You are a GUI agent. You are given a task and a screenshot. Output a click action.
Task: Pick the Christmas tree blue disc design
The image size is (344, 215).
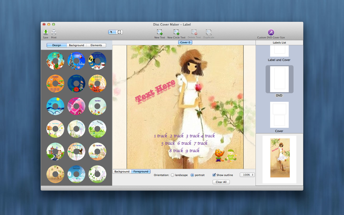point(77,61)
